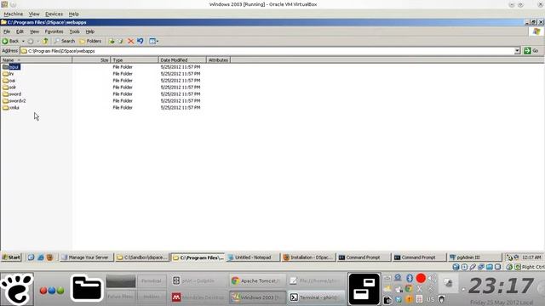The height and width of the screenshot is (306, 545).
Task: Click the Copy To toolbar icon
Action: point(121,41)
